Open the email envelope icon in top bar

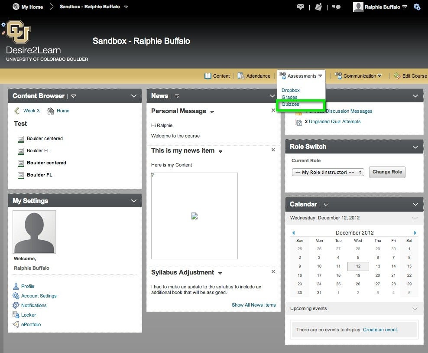pos(301,7)
